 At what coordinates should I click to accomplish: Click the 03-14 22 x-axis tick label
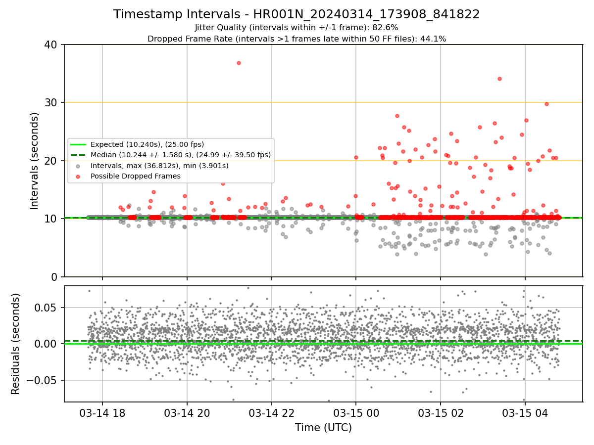pos(271,413)
